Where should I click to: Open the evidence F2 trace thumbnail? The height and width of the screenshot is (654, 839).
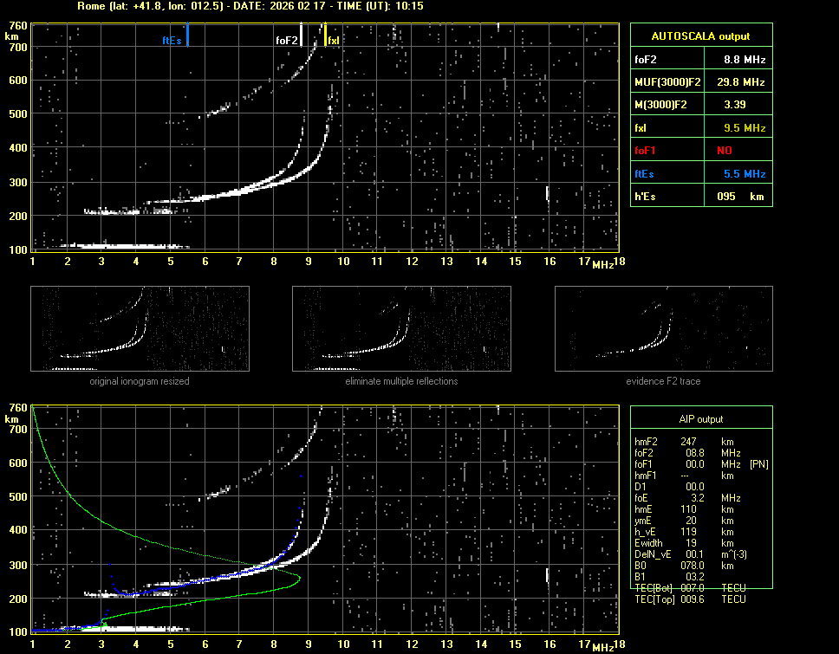coord(663,329)
